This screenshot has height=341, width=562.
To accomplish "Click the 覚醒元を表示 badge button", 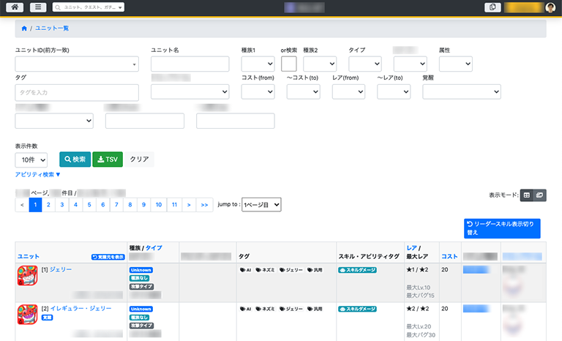I will 108,257.
